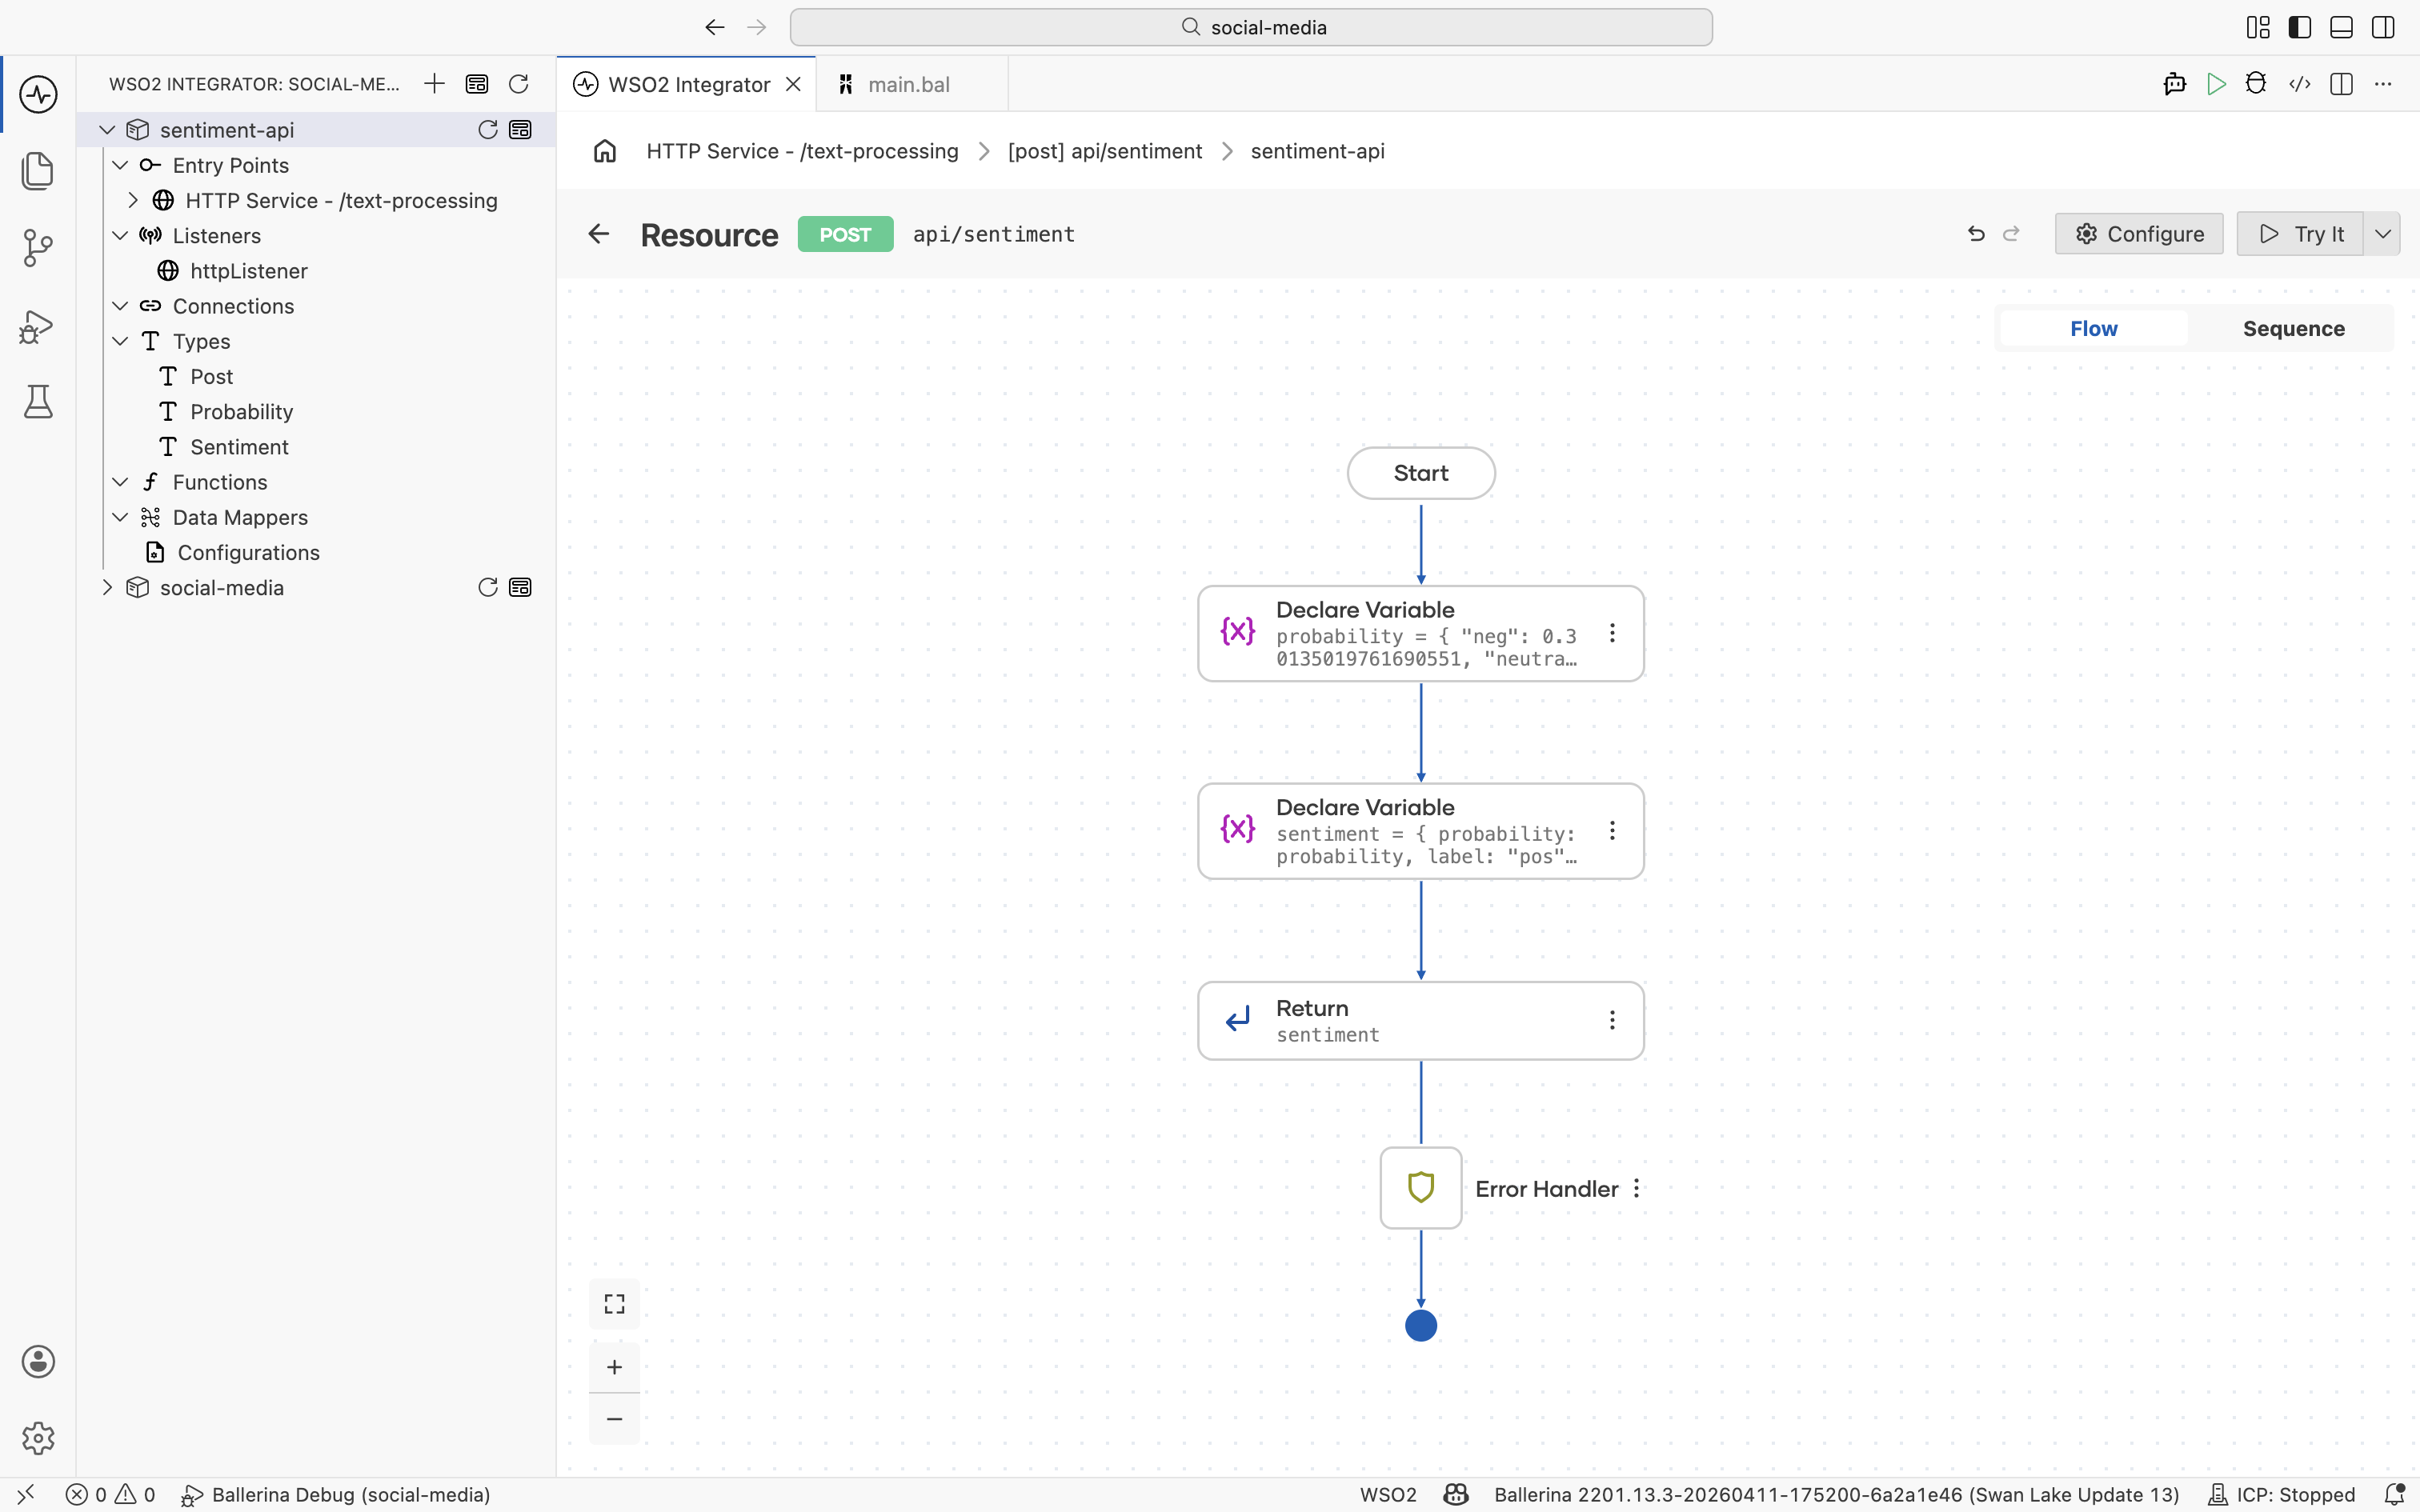Image resolution: width=2420 pixels, height=1512 pixels.
Task: Open the Explorer files icon
Action: (x=38, y=171)
